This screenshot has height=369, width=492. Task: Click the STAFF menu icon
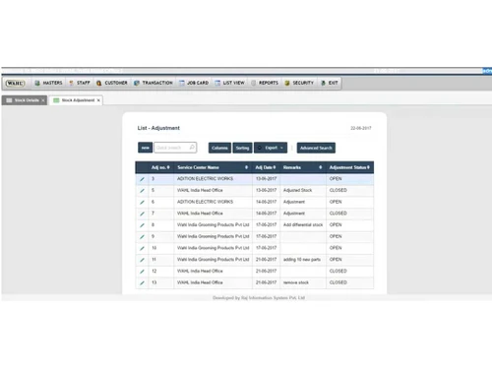[71, 83]
